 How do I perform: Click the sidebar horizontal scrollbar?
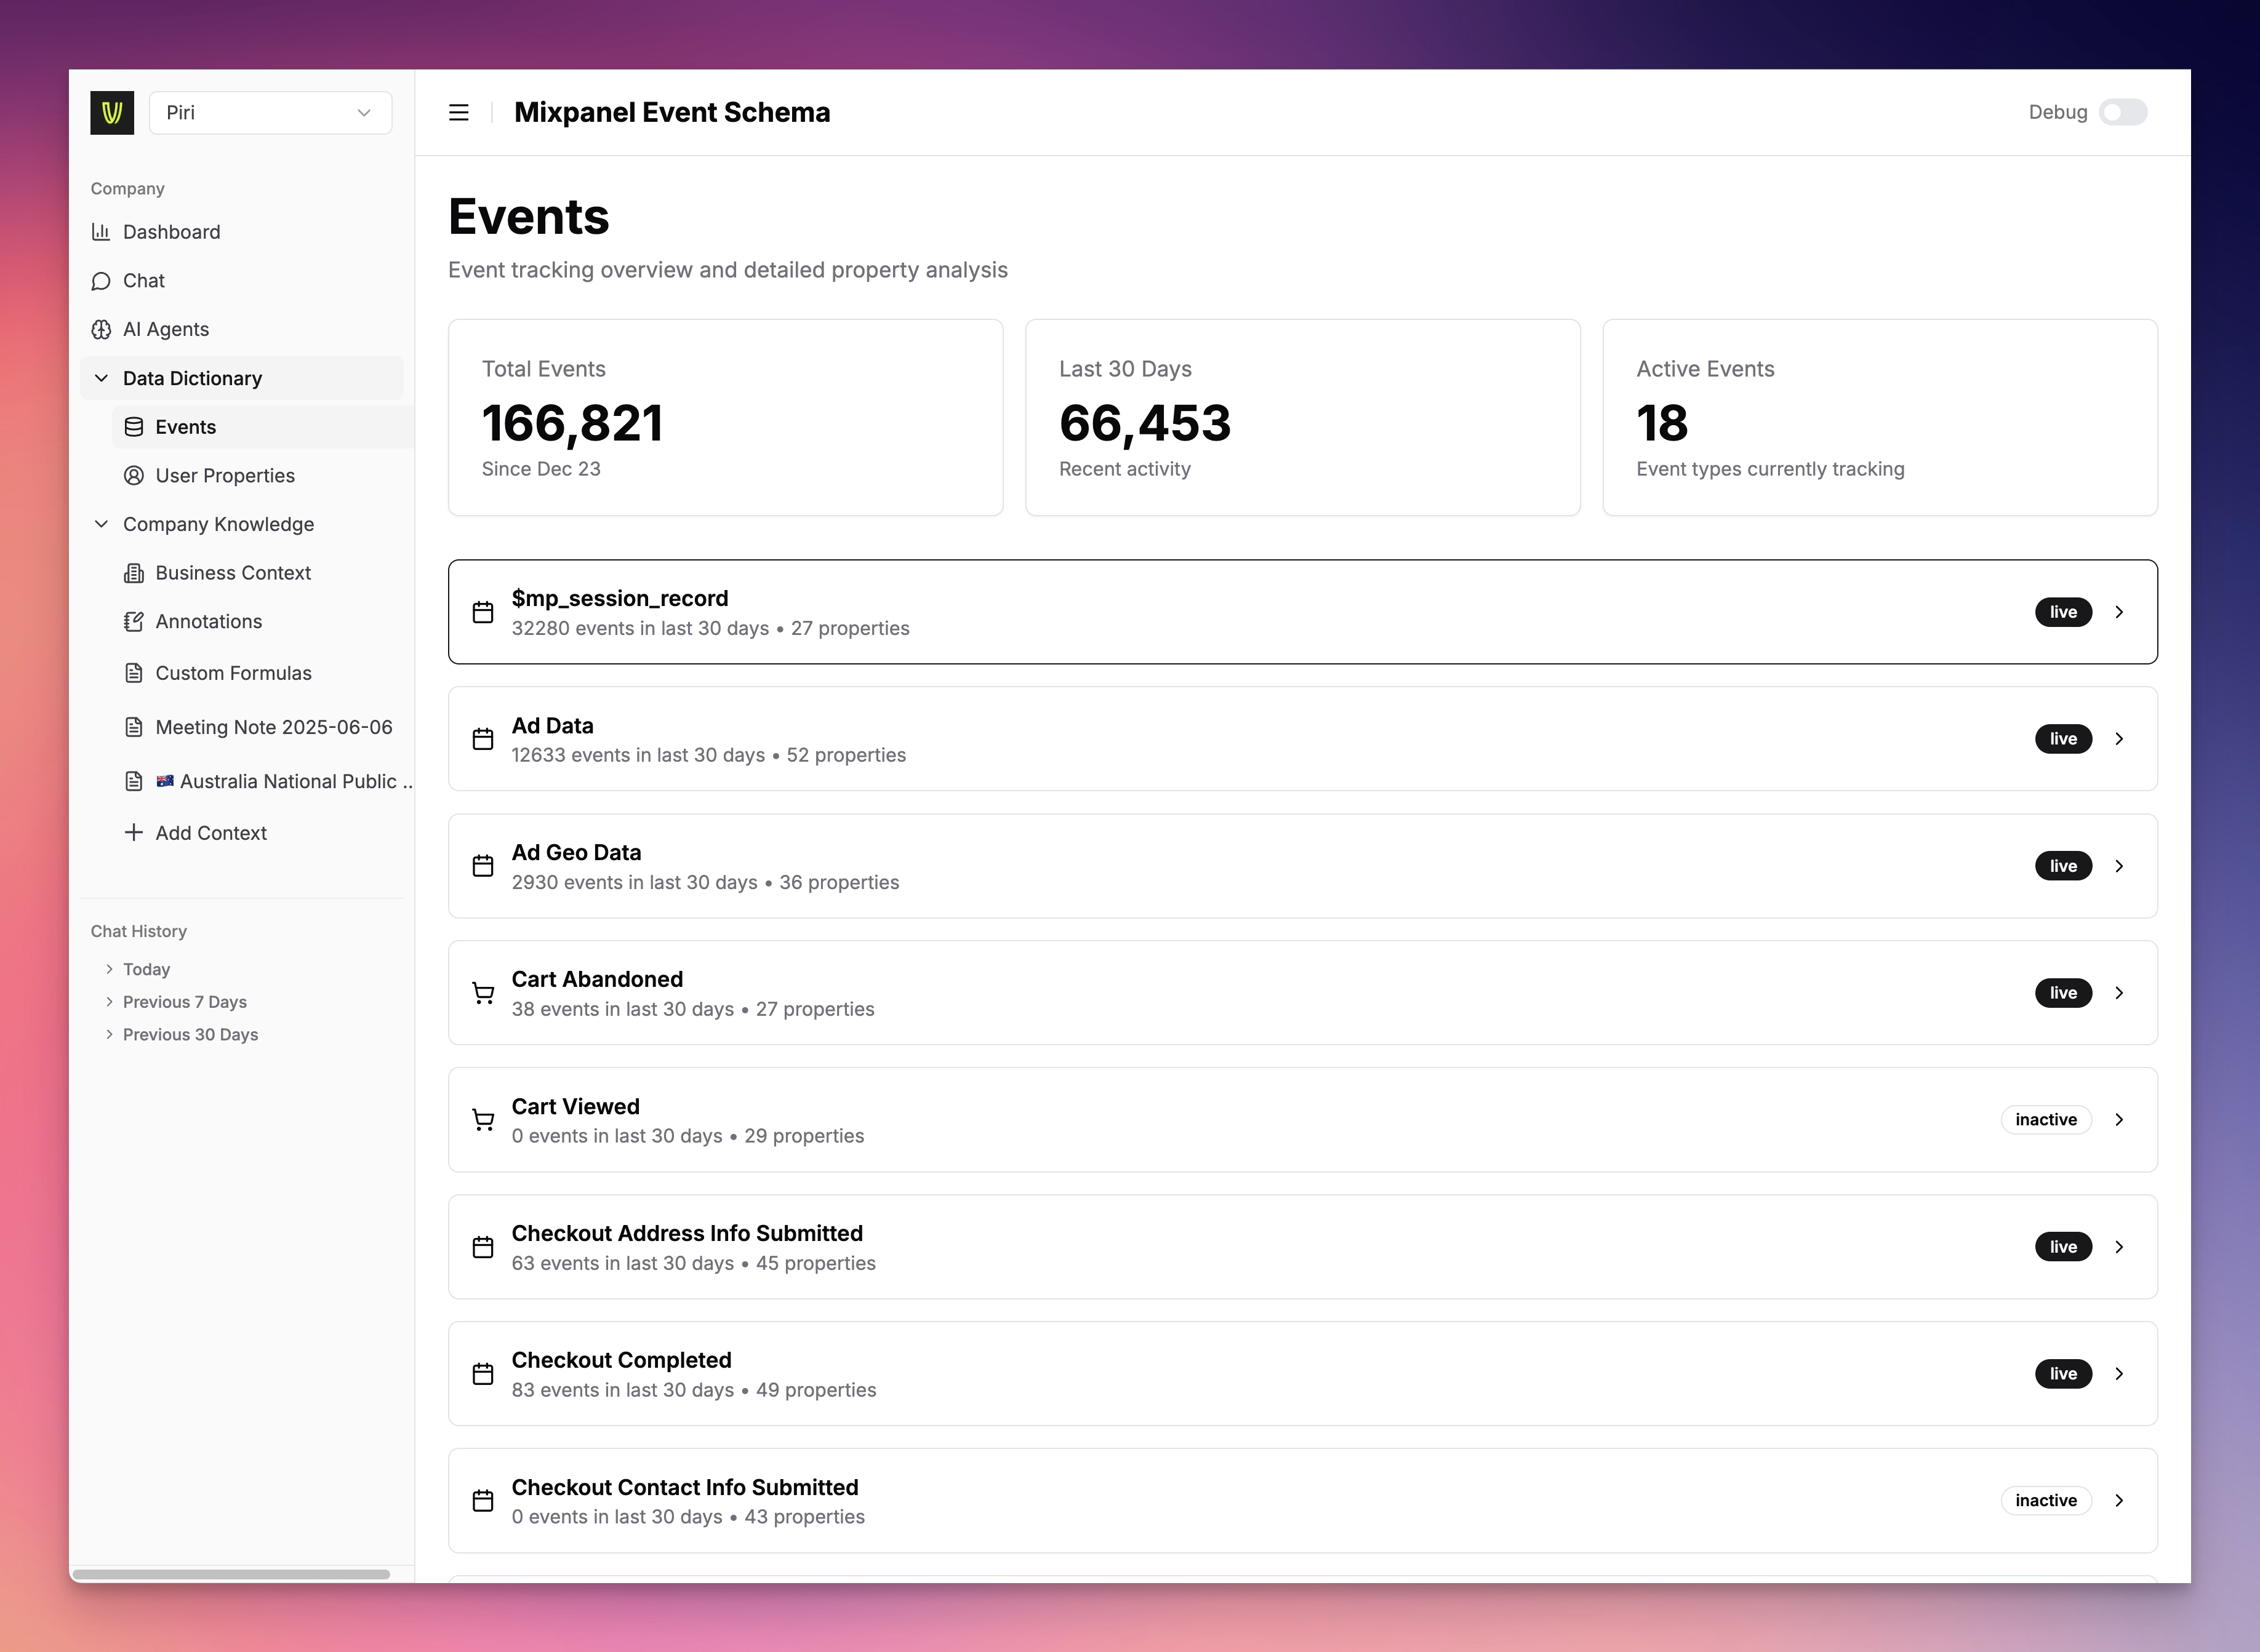[x=231, y=1574]
